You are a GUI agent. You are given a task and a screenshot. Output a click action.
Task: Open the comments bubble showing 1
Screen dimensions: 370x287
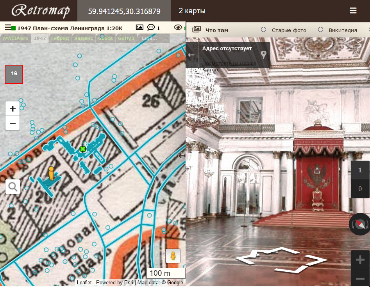click(x=151, y=27)
